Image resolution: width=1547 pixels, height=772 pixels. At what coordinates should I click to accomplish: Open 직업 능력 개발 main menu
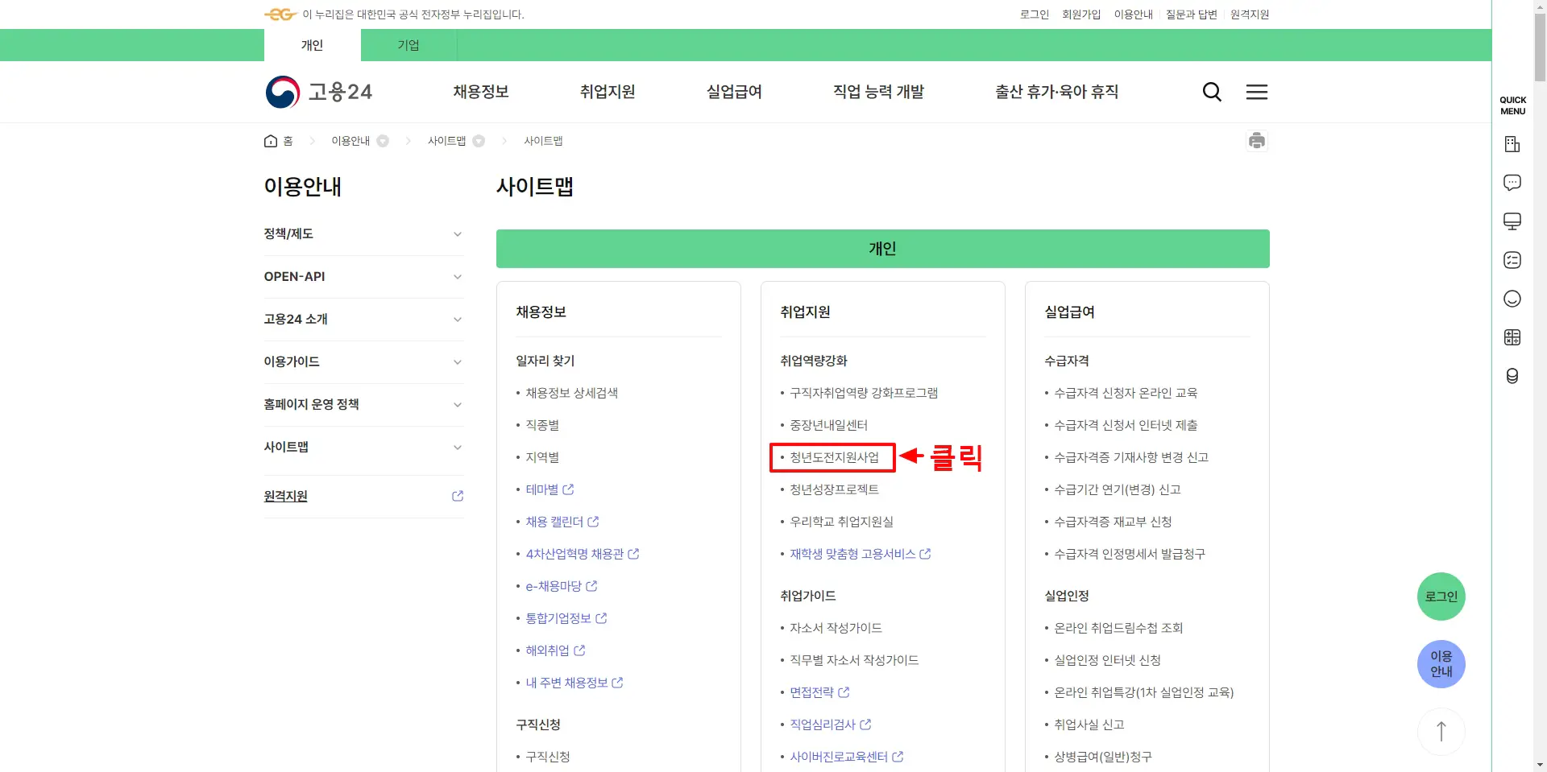coord(878,92)
